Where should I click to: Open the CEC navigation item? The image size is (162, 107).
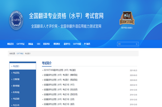tap(39, 44)
